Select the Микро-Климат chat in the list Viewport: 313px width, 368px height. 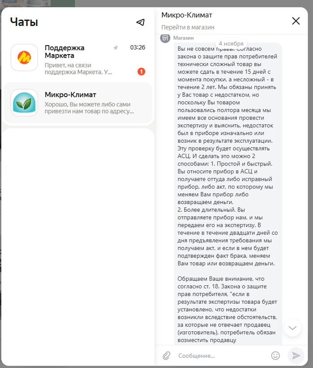tap(78, 103)
